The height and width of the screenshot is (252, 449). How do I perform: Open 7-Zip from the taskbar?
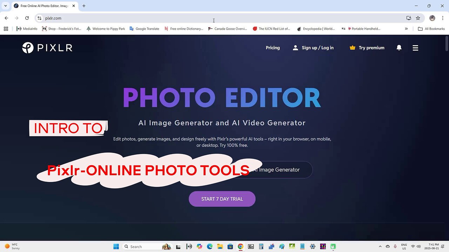(251, 246)
